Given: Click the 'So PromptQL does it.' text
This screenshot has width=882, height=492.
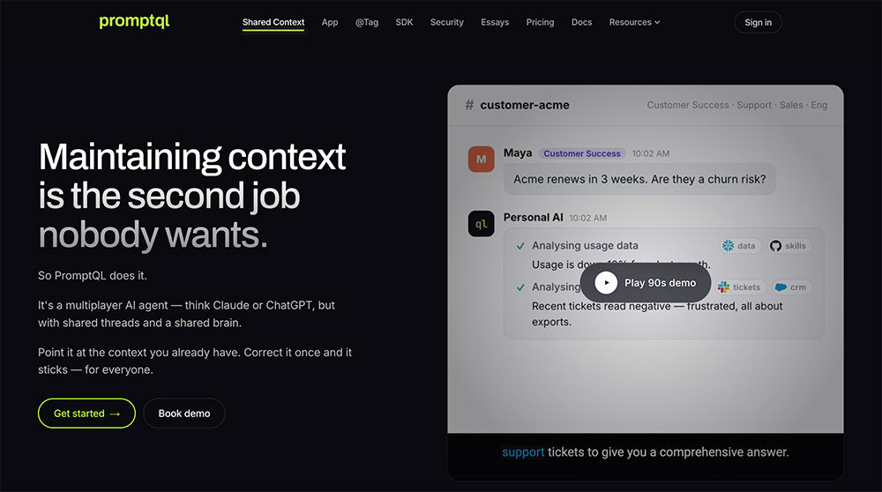Looking at the screenshot, I should [93, 275].
